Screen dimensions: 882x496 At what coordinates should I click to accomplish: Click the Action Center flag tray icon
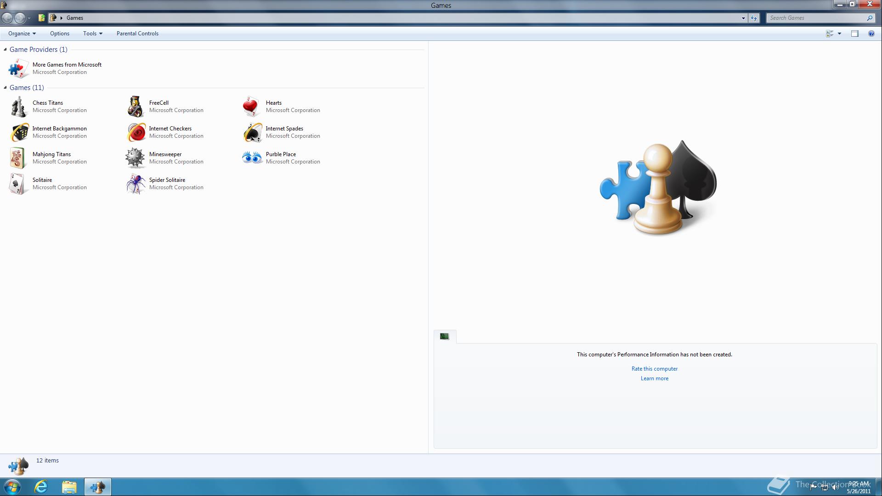pos(814,487)
